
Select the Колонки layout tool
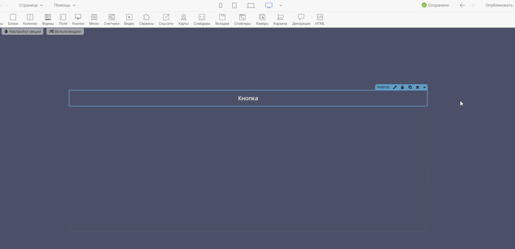[30, 19]
